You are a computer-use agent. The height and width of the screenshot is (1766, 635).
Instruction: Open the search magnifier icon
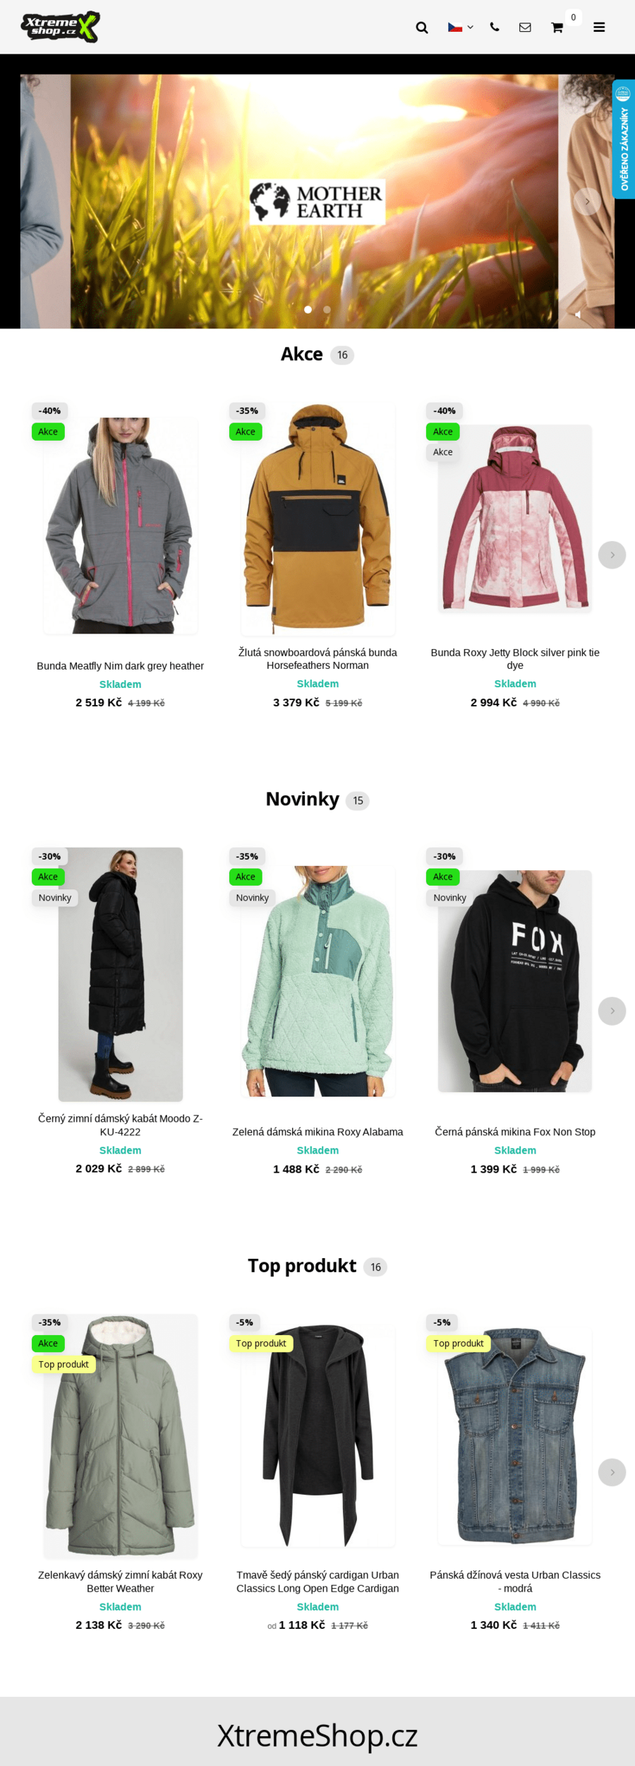[x=422, y=28]
